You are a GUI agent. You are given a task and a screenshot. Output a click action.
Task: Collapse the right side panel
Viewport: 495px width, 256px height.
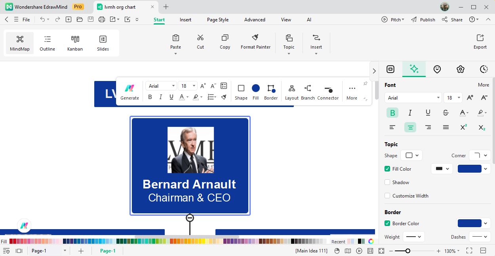tap(374, 71)
